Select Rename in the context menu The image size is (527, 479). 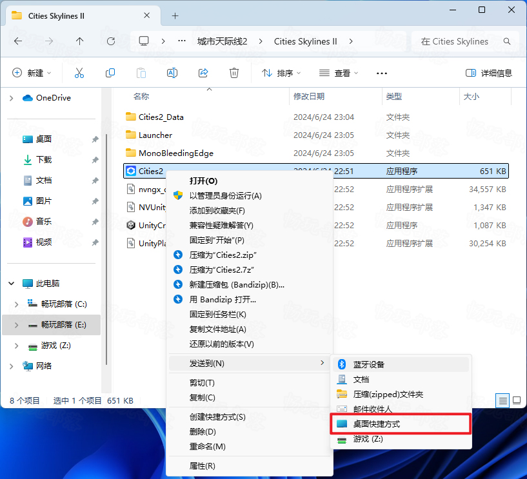(x=207, y=446)
